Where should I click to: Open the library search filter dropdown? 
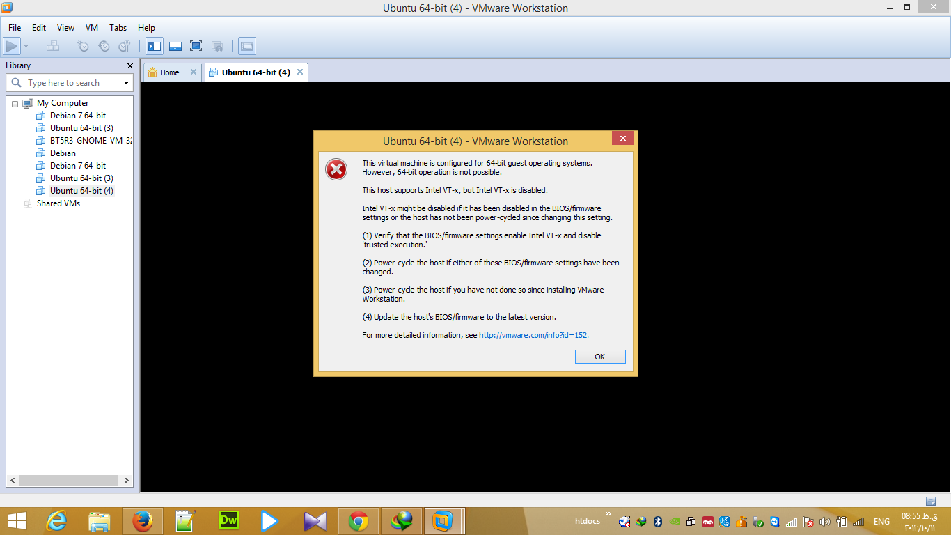pos(126,83)
